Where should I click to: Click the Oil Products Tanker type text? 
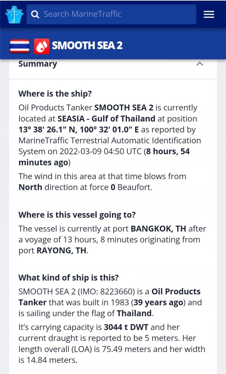click(x=109, y=297)
